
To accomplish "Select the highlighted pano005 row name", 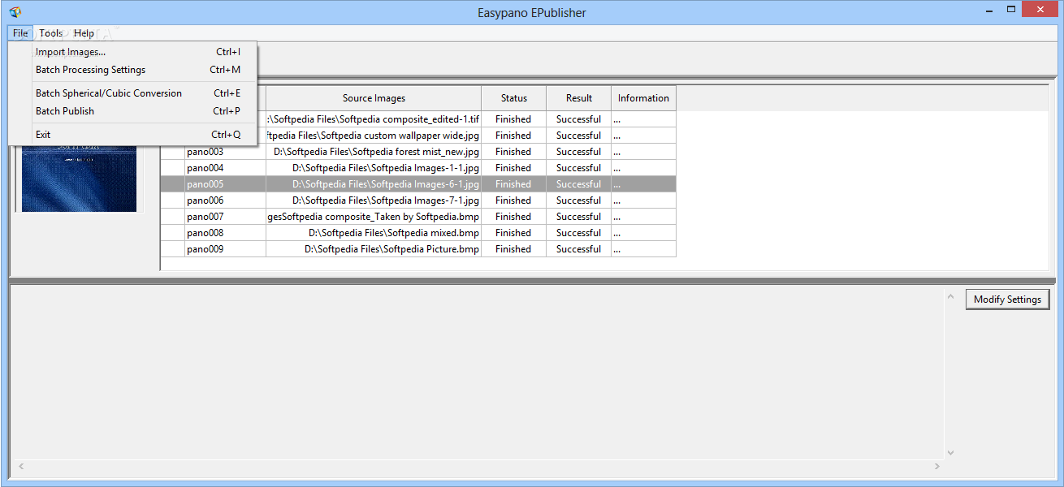I will pyautogui.click(x=205, y=184).
